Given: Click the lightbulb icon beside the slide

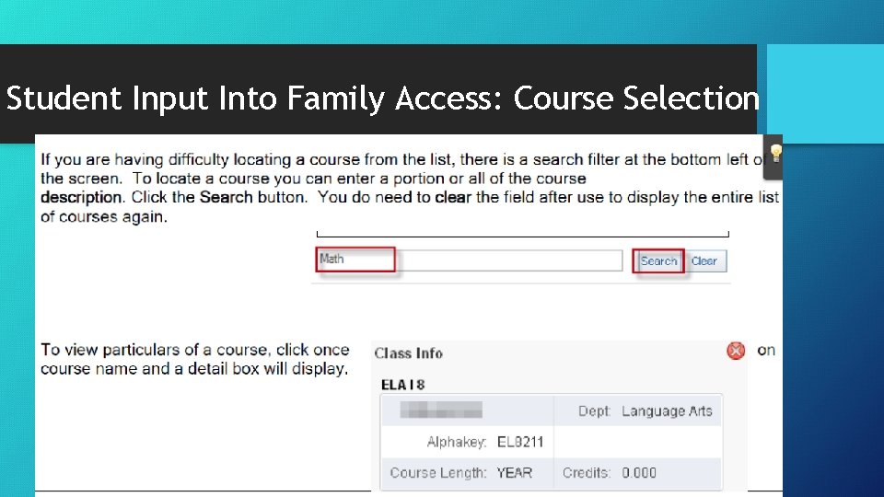Looking at the screenshot, I should pos(775,154).
